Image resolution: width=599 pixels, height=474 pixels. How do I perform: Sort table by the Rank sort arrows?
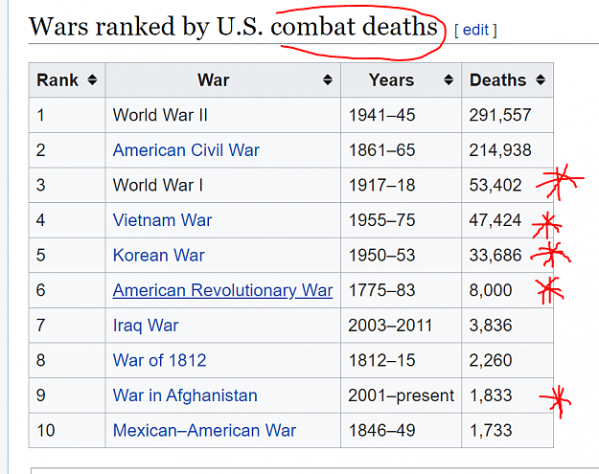[x=92, y=79]
